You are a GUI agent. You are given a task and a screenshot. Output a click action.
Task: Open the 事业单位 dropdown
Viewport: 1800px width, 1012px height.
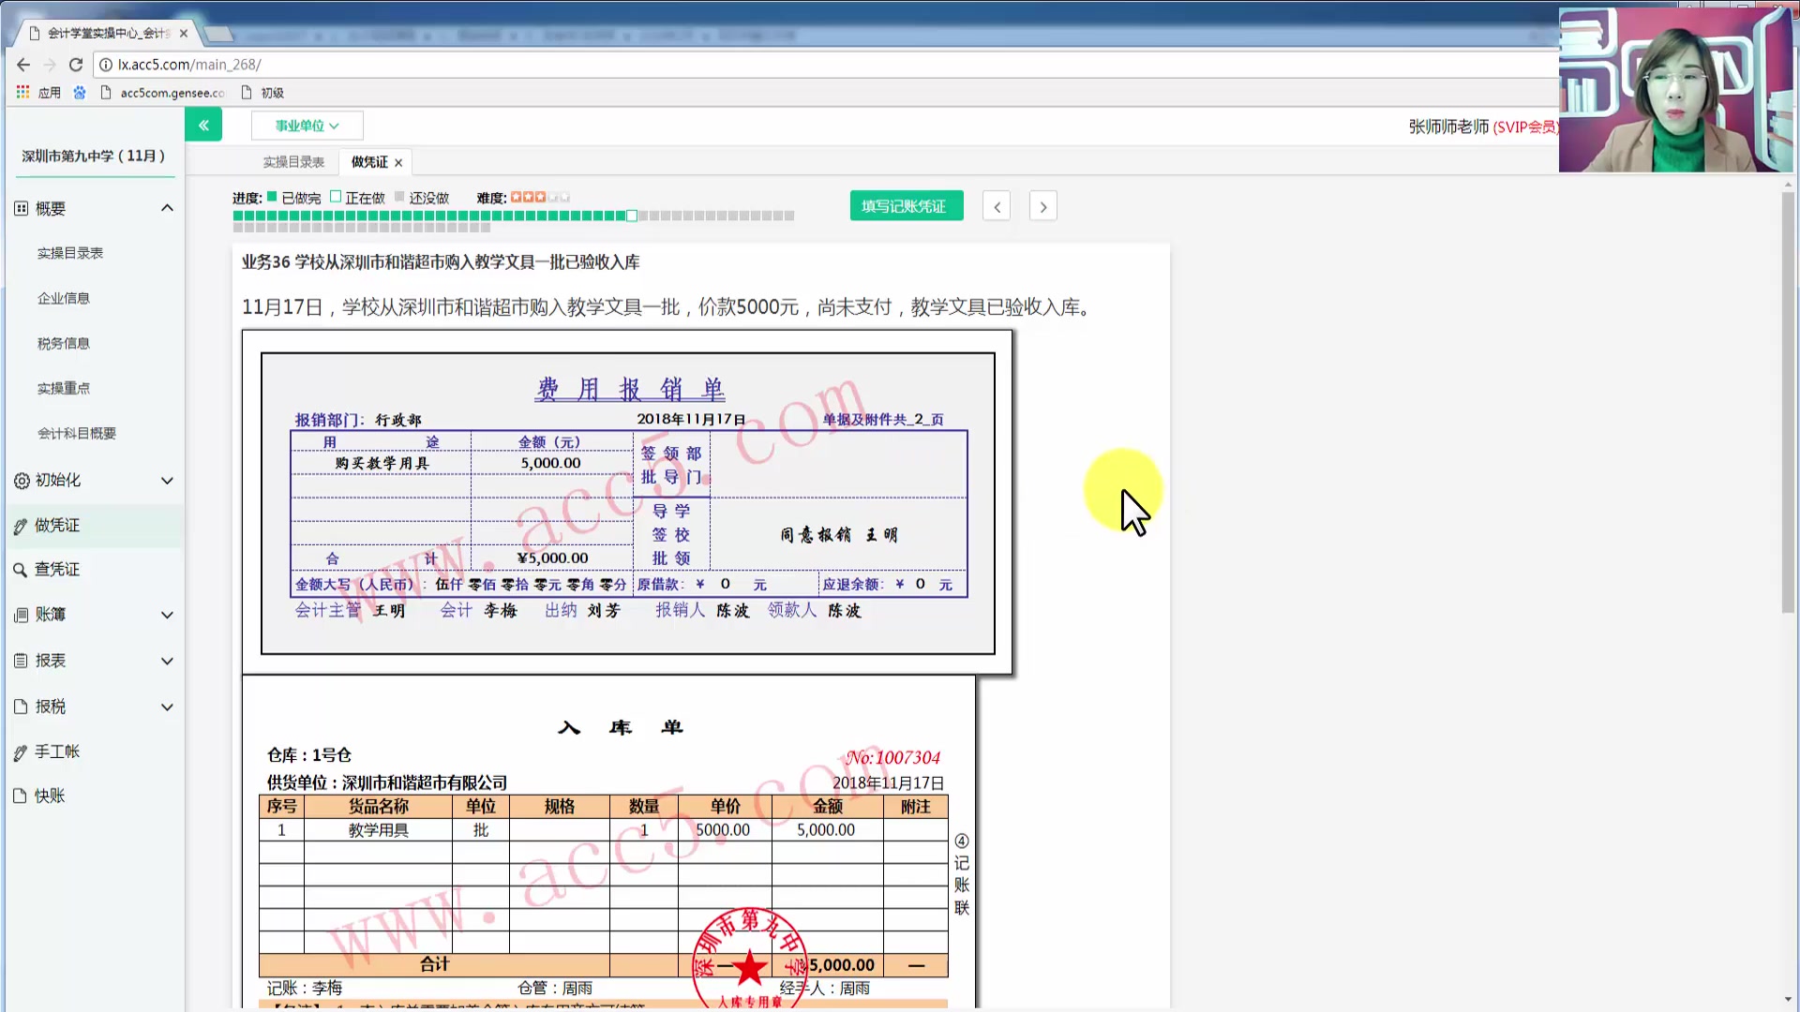pyautogui.click(x=307, y=126)
